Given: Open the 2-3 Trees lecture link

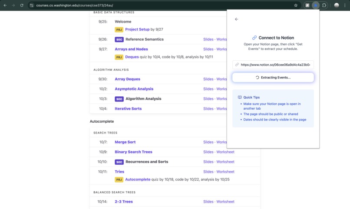Looking at the screenshot, I should 124,202.
